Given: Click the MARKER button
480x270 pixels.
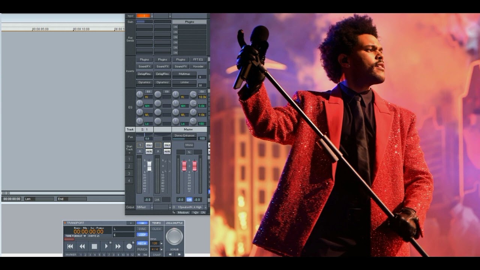Looking at the screenshot, I should [71, 255].
